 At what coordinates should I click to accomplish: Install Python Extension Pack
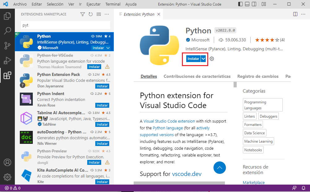[x=102, y=86]
